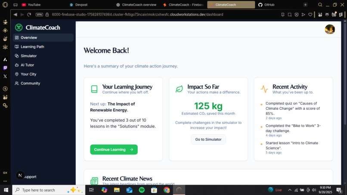Open File Explorer from the taskbar
The width and height of the screenshot is (347, 195).
(x=117, y=190)
